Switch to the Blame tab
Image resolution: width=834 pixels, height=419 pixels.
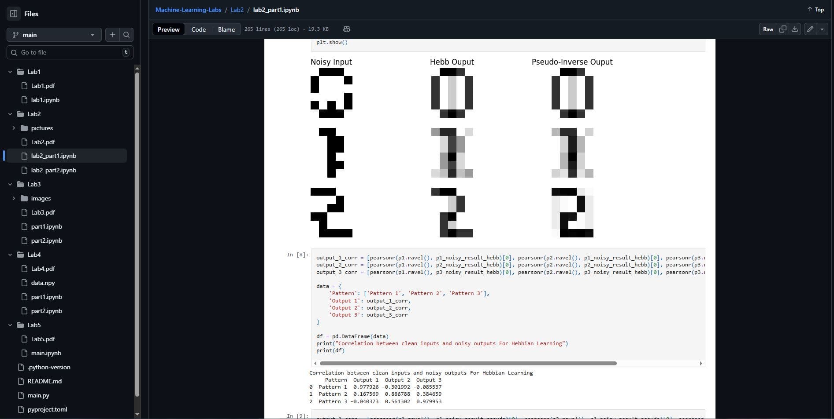click(226, 29)
